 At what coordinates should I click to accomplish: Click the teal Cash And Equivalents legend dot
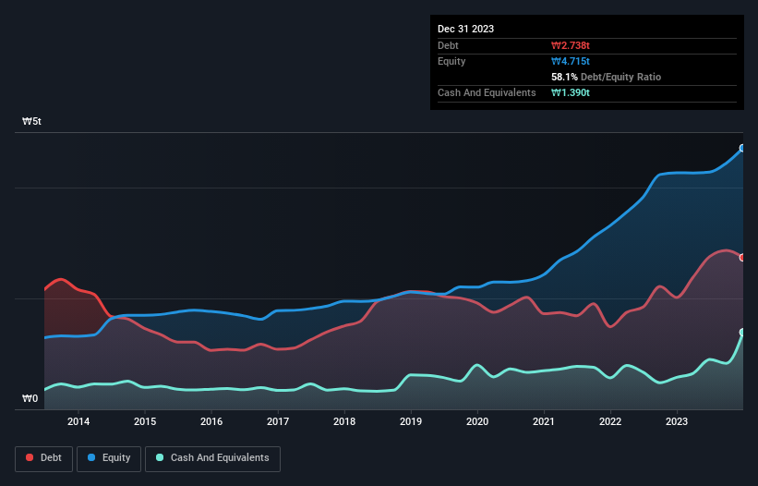click(x=160, y=457)
